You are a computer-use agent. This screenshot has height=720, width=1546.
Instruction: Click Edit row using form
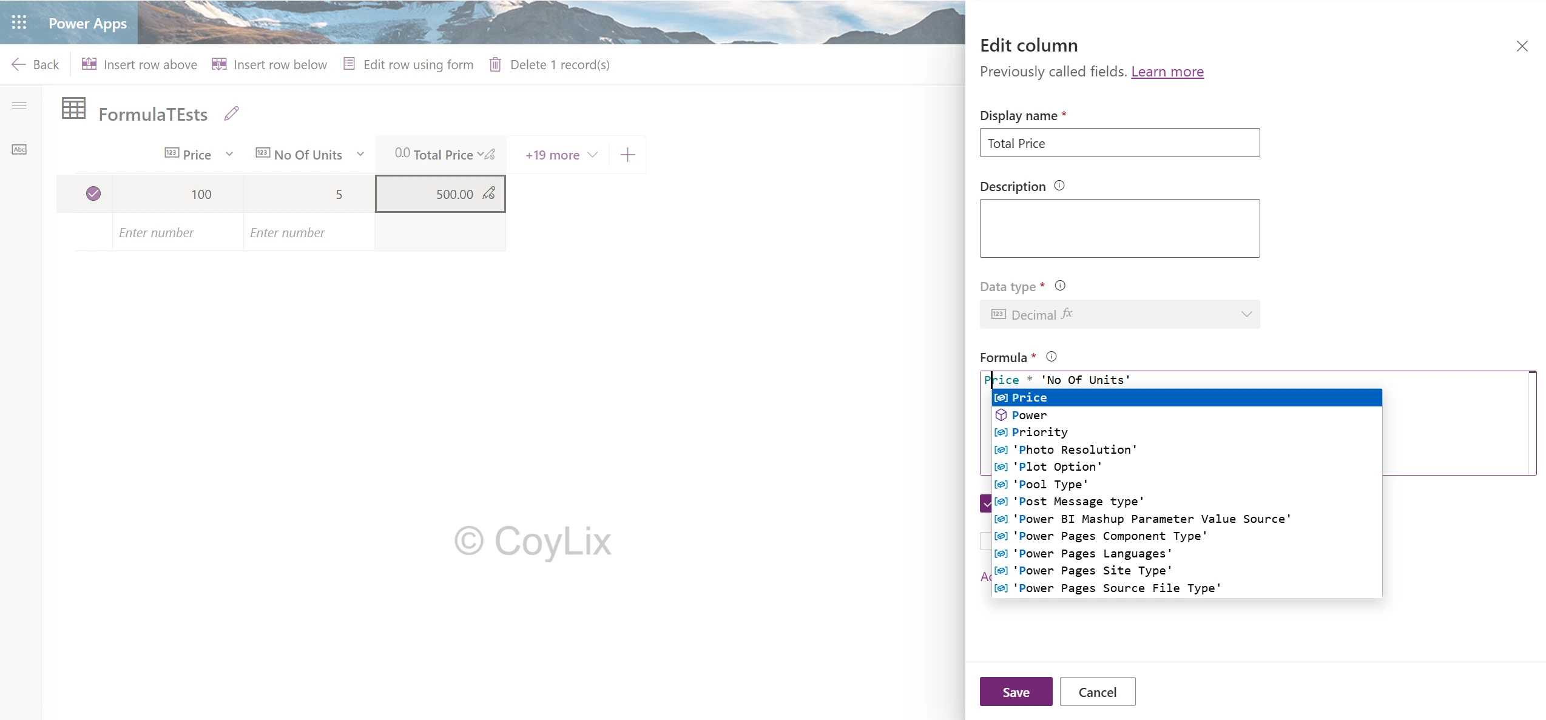pyautogui.click(x=408, y=64)
